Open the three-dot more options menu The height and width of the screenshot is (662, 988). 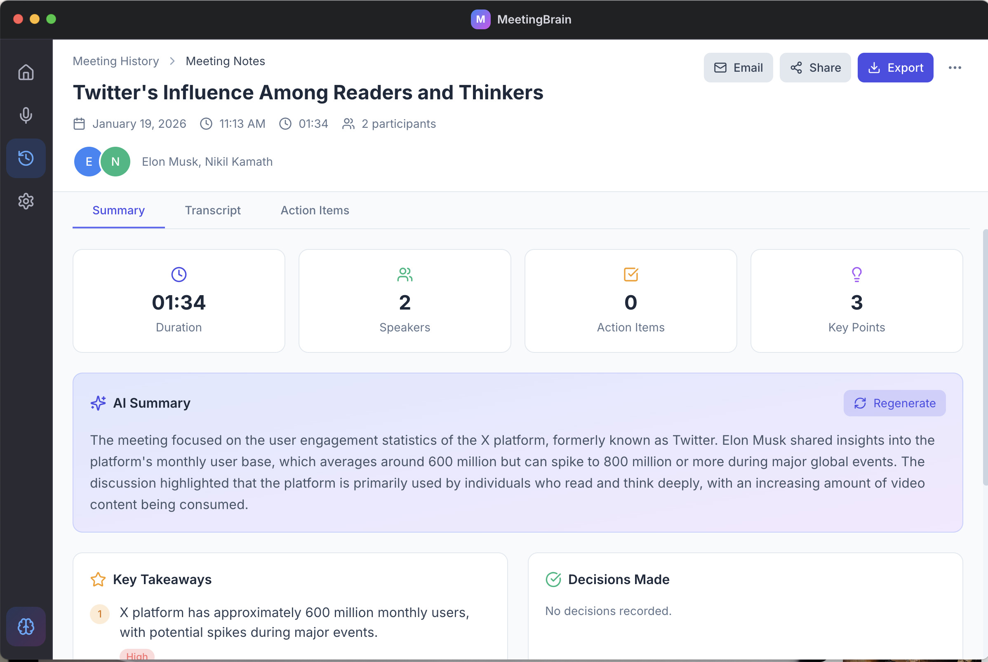[955, 68]
